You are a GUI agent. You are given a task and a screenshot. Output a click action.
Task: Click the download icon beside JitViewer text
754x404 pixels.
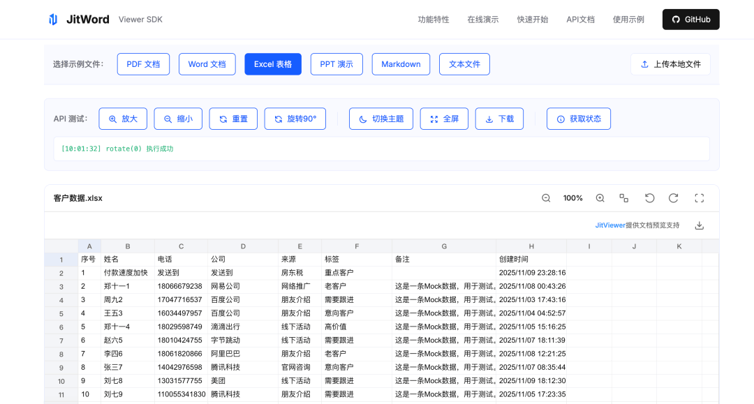click(x=699, y=225)
